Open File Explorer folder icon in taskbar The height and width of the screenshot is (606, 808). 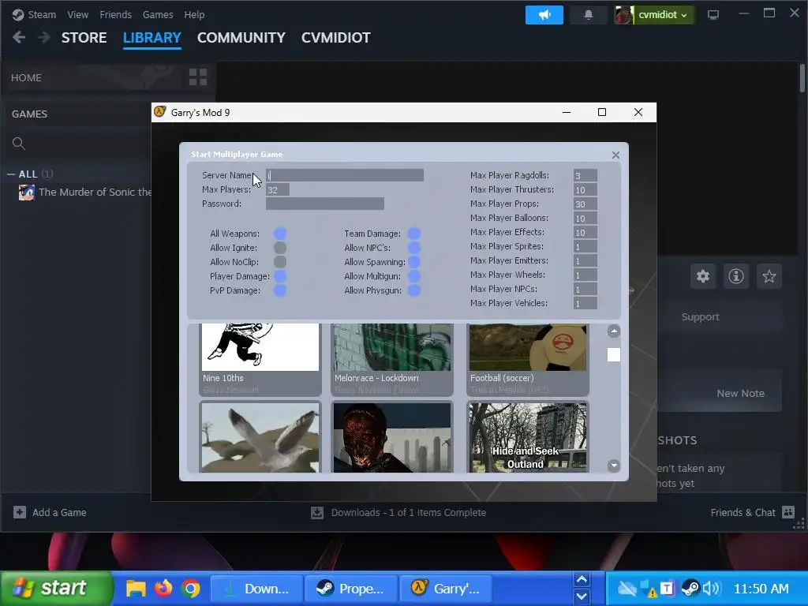[x=136, y=588]
